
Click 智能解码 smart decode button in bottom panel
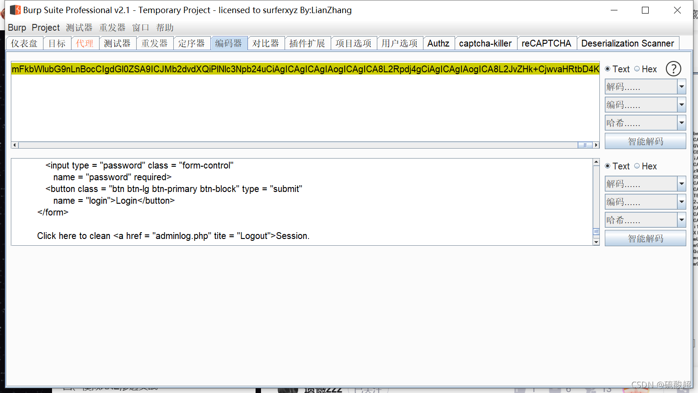[645, 239]
